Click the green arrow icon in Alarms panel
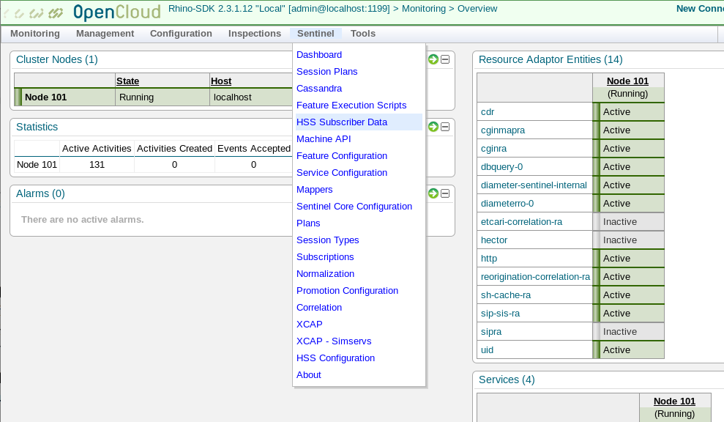Screen dimensions: 724x422 coord(433,193)
